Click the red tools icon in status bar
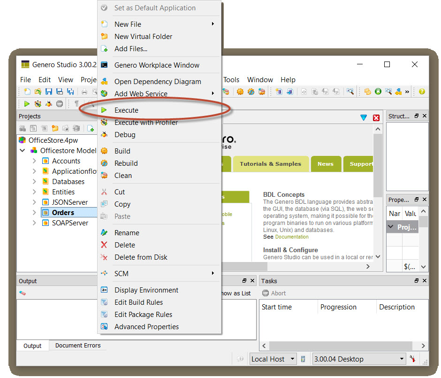Viewport: 441px width, 378px height. [x=412, y=359]
